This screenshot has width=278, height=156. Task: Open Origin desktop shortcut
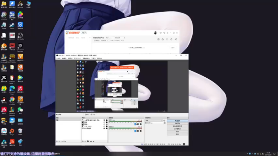tap(12, 132)
